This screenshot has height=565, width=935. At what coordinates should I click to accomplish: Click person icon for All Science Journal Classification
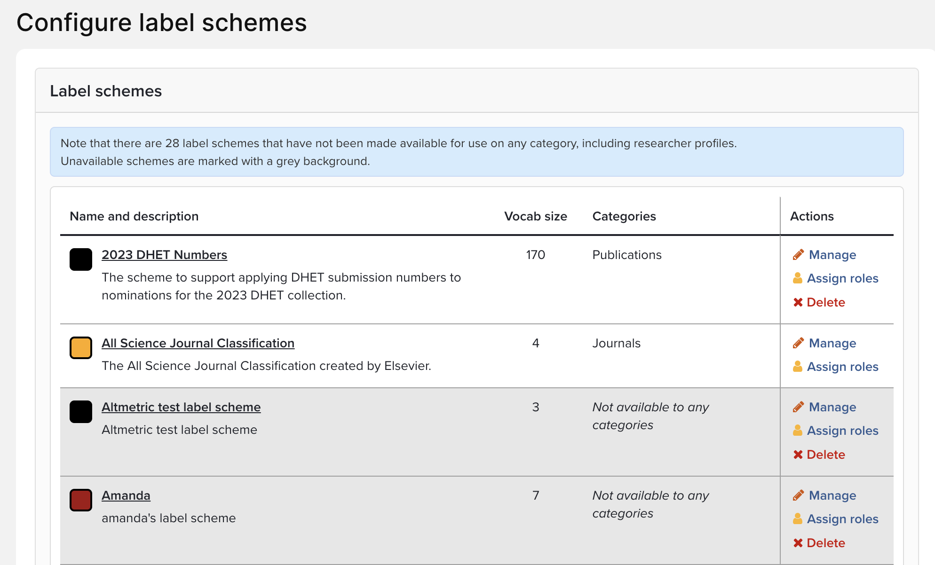click(x=798, y=367)
